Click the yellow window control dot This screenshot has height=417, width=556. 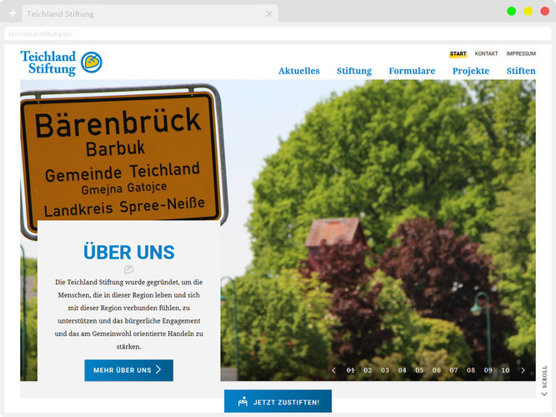528,11
